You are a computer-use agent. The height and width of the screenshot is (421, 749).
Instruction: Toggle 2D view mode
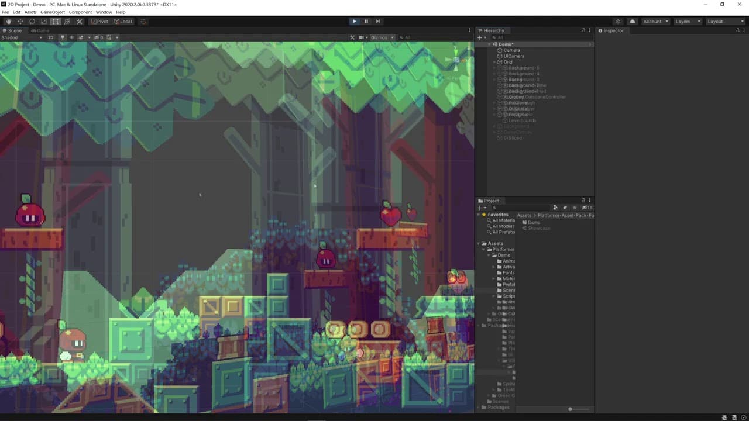[50, 37]
